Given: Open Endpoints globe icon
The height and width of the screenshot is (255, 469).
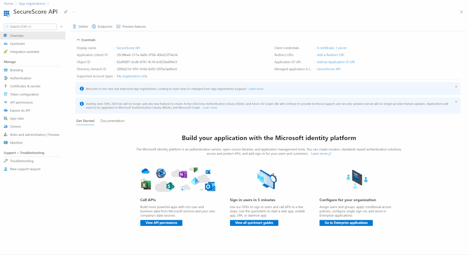Looking at the screenshot, I should [94, 27].
